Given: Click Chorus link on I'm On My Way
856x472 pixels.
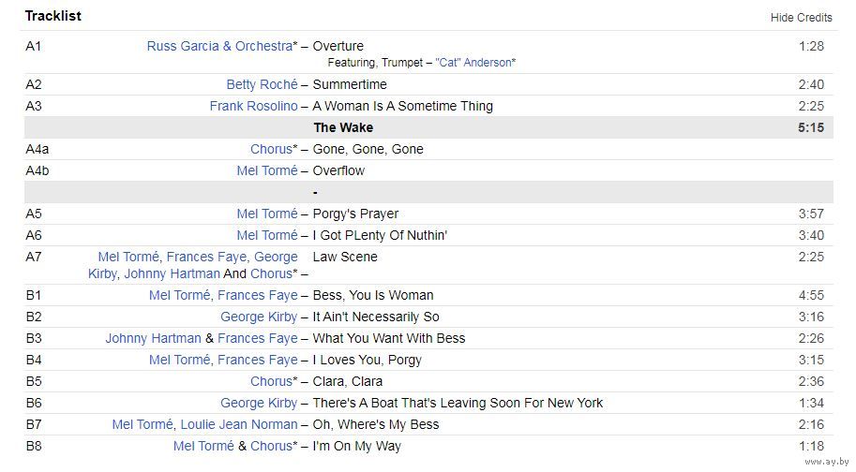Looking at the screenshot, I should [271, 446].
